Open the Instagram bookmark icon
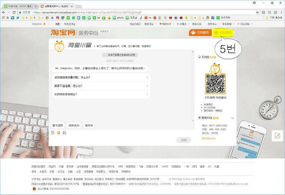 (57, 18)
